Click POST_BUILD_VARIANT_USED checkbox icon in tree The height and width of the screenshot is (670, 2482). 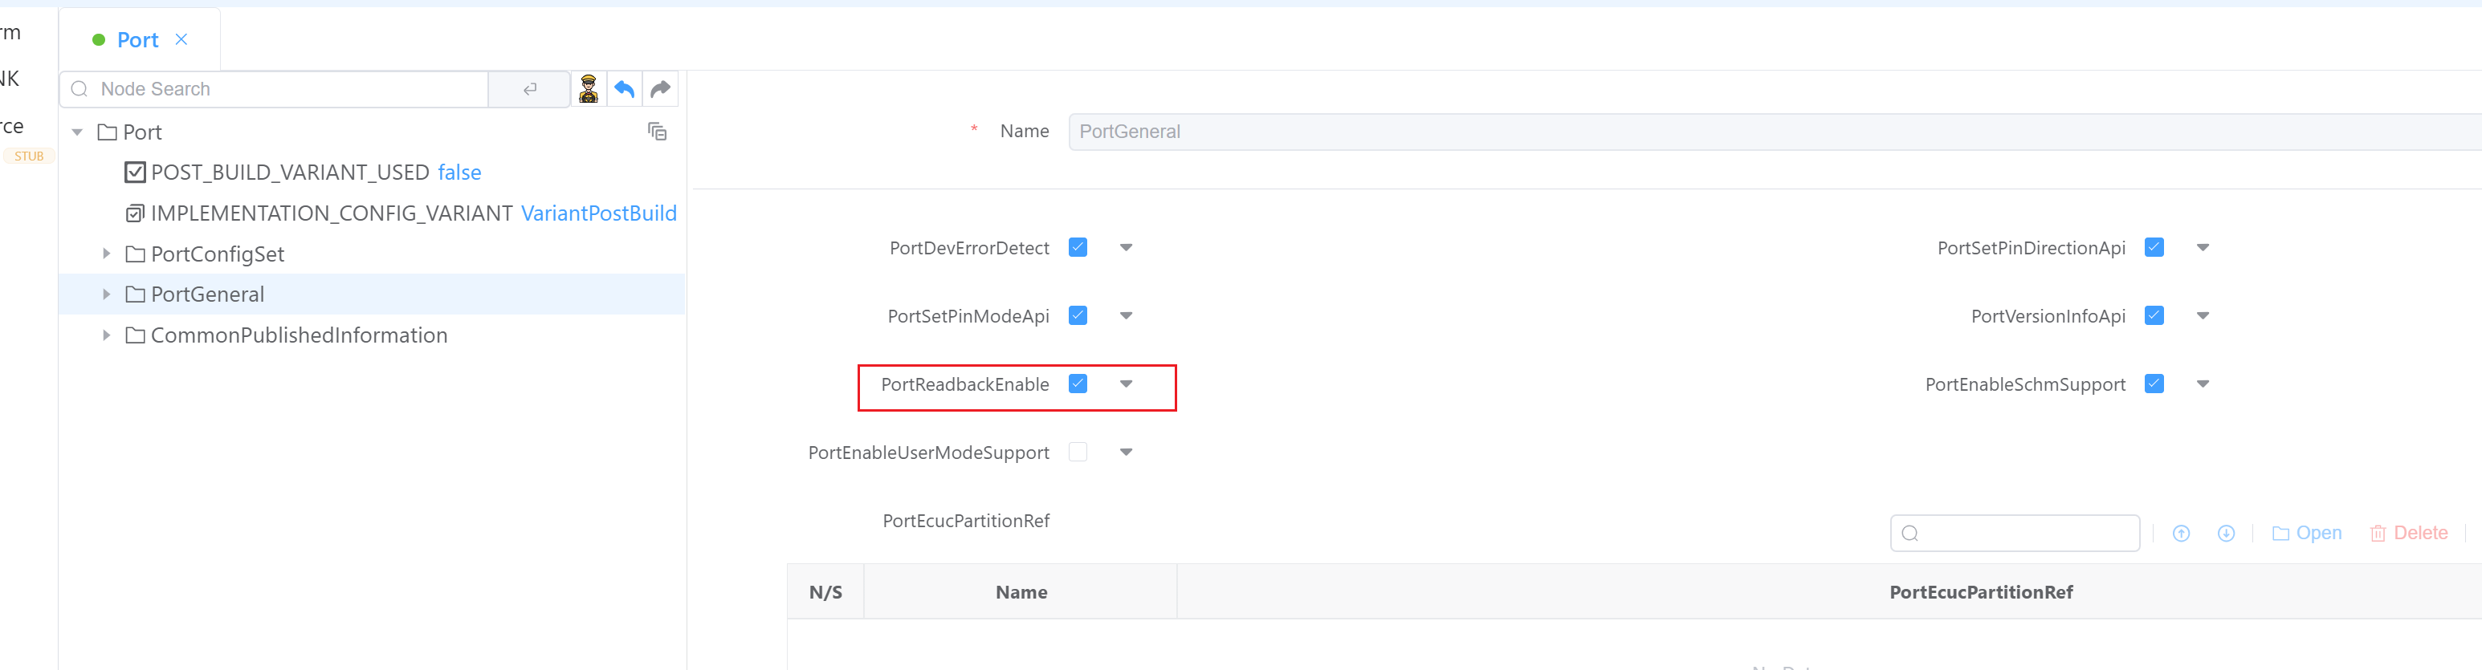[135, 173]
